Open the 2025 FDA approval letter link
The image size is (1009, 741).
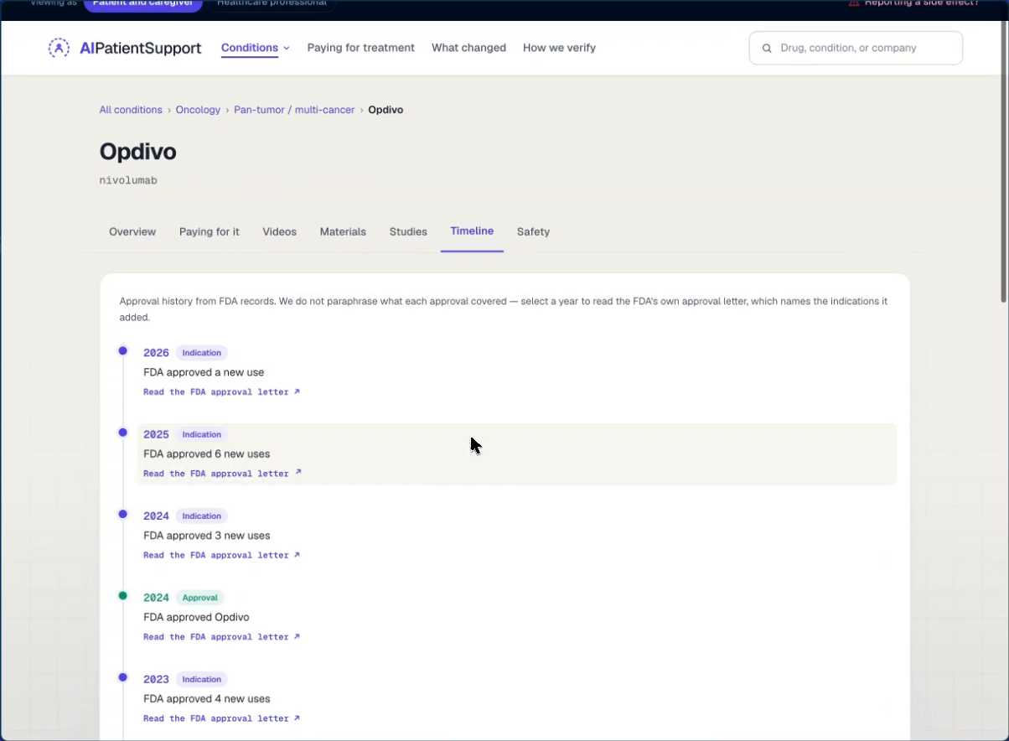pyautogui.click(x=221, y=474)
